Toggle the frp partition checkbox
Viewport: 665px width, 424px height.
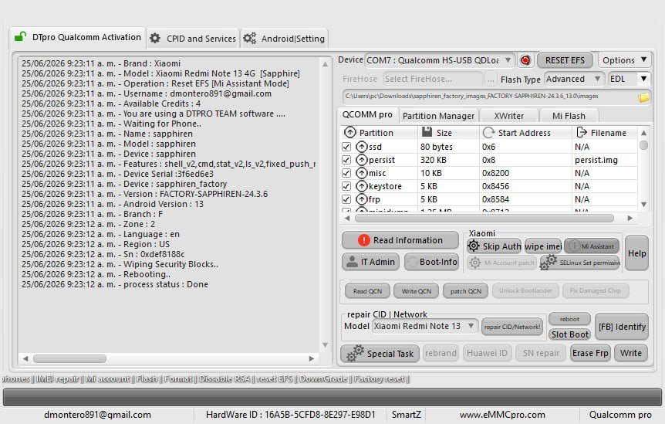346,199
